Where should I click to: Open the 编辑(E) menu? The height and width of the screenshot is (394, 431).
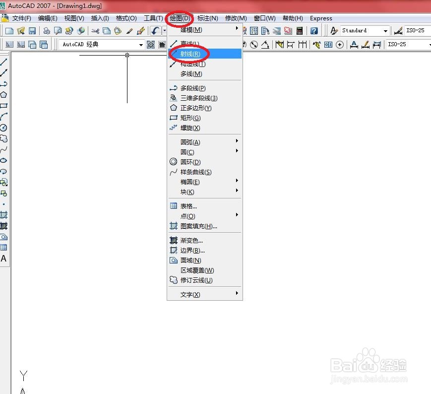point(48,18)
